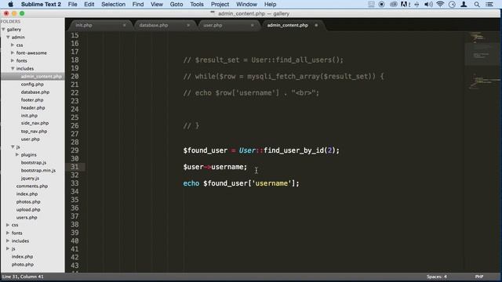Close the init.php tab
Viewport: 502px width, 282px height.
click(124, 25)
